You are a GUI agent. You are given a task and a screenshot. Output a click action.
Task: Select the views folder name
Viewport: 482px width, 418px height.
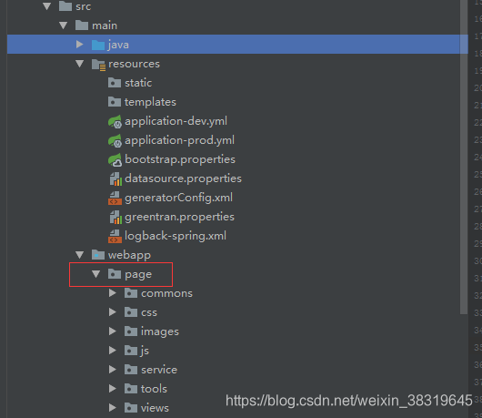point(155,409)
